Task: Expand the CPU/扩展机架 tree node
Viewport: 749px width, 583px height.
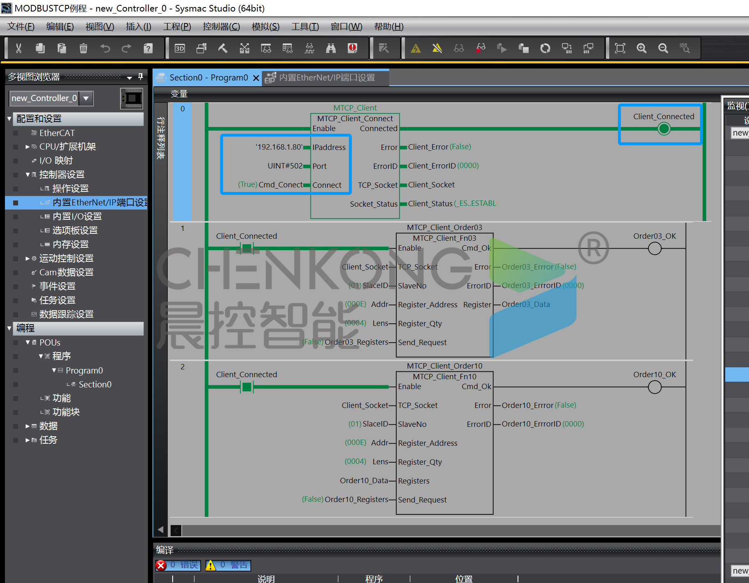Action: [28, 147]
